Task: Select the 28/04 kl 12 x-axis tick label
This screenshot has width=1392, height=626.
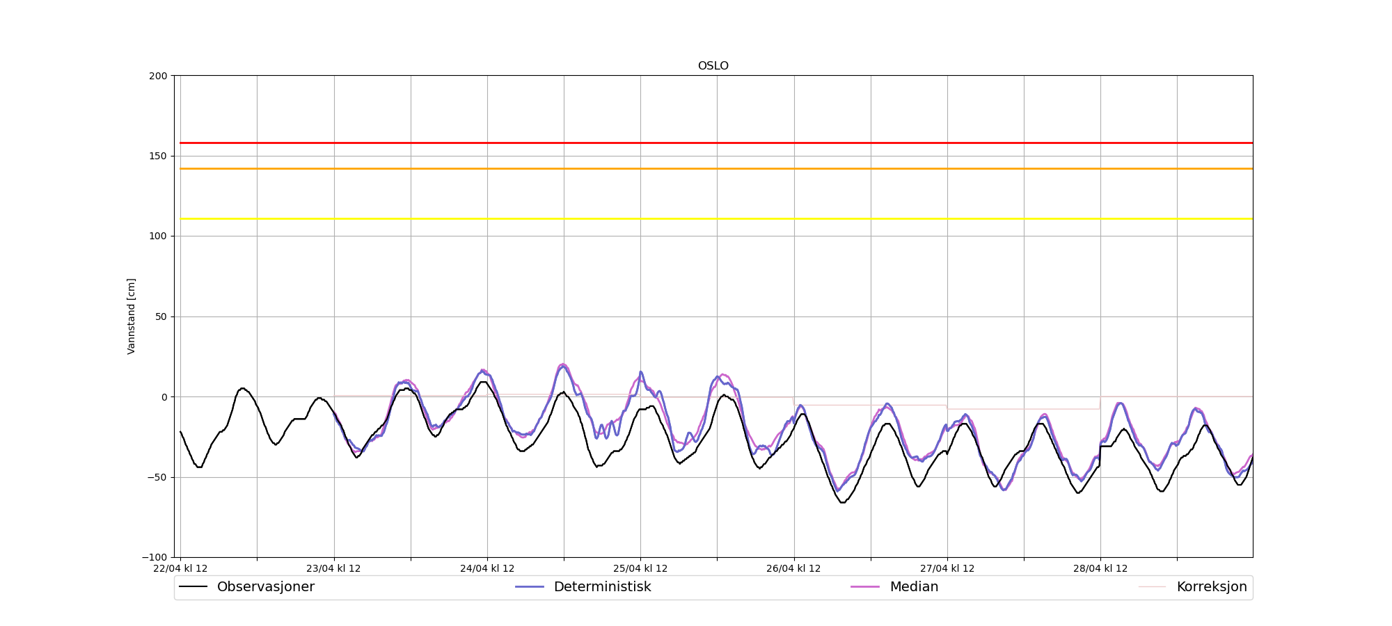Action: [x=1100, y=568]
